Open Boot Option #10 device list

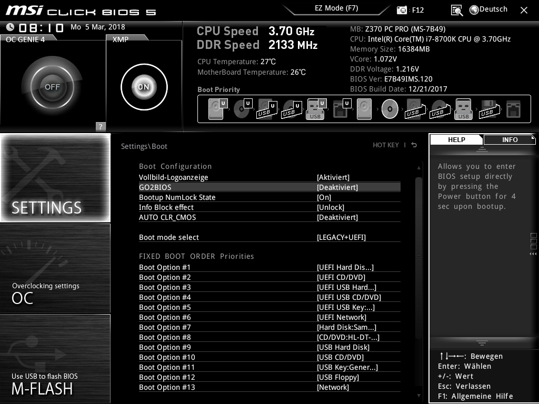(269, 357)
